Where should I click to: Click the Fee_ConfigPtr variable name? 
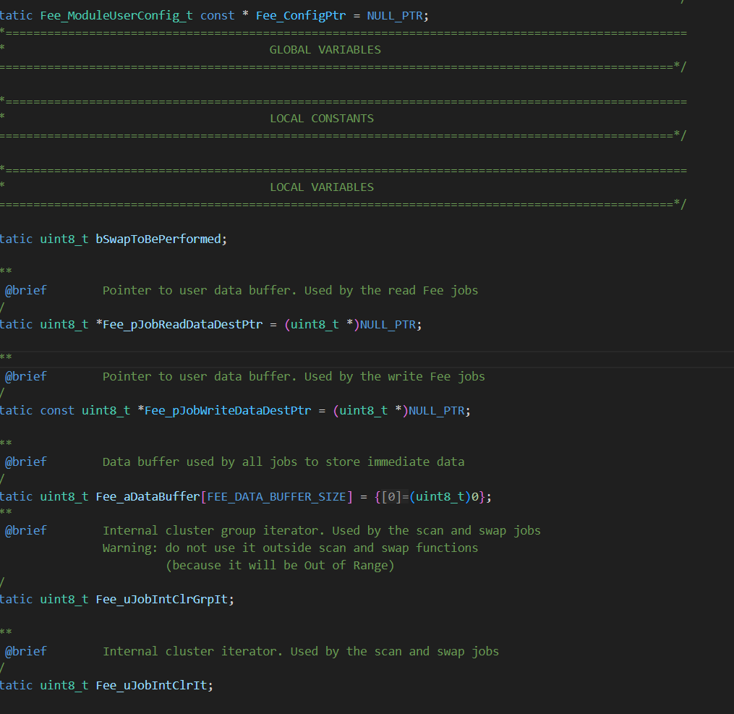pos(300,16)
